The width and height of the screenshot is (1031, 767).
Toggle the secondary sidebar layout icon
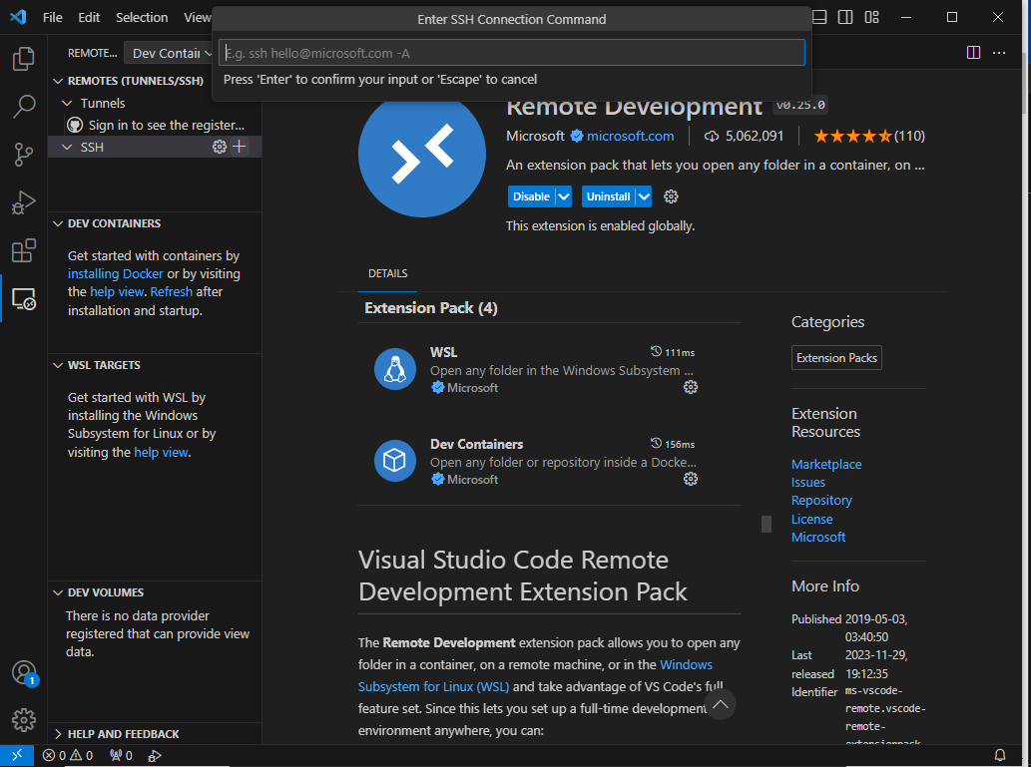click(x=845, y=17)
